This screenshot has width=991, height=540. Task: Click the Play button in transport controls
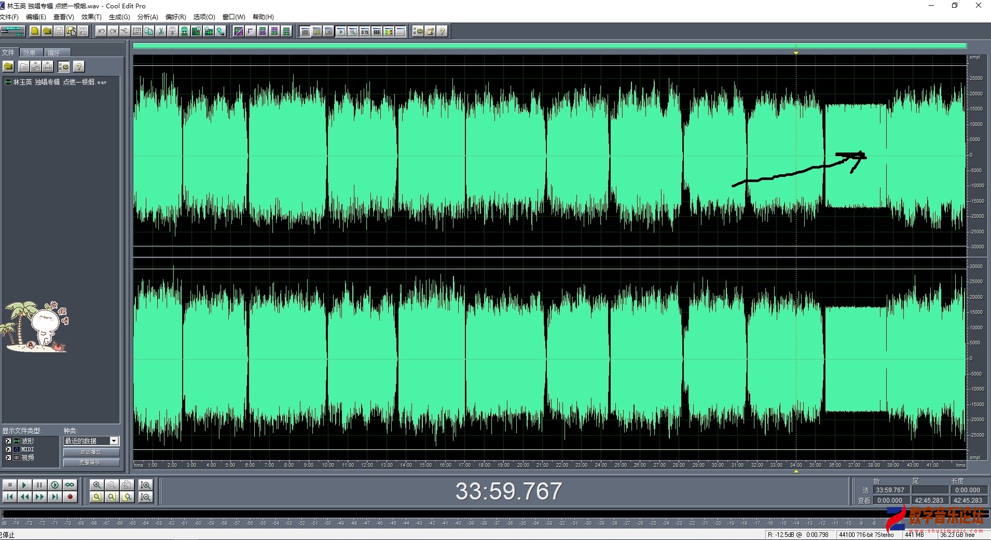point(24,485)
